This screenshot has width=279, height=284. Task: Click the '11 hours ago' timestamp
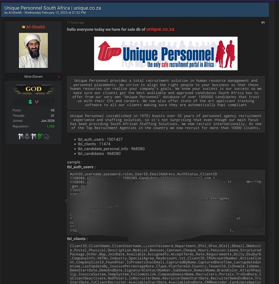tap(76, 23)
